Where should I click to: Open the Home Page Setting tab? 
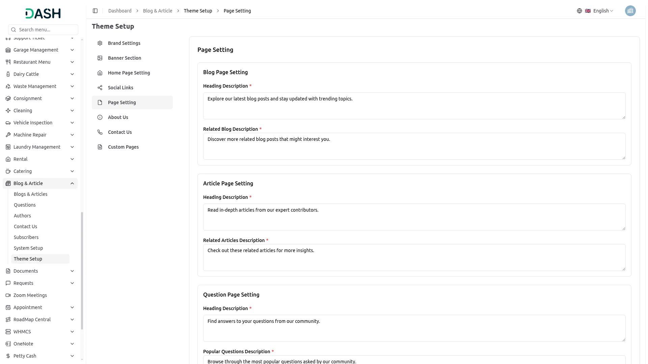tap(129, 73)
